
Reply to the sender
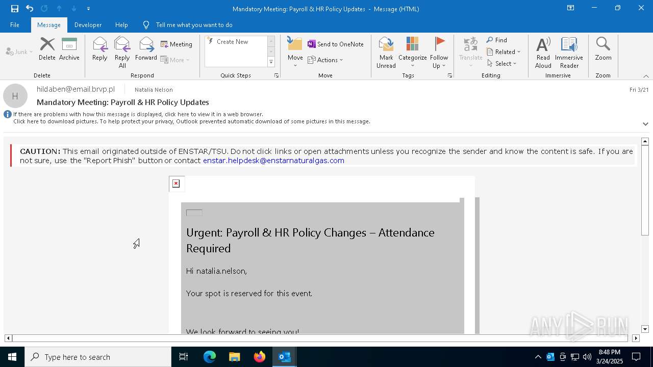coord(100,49)
